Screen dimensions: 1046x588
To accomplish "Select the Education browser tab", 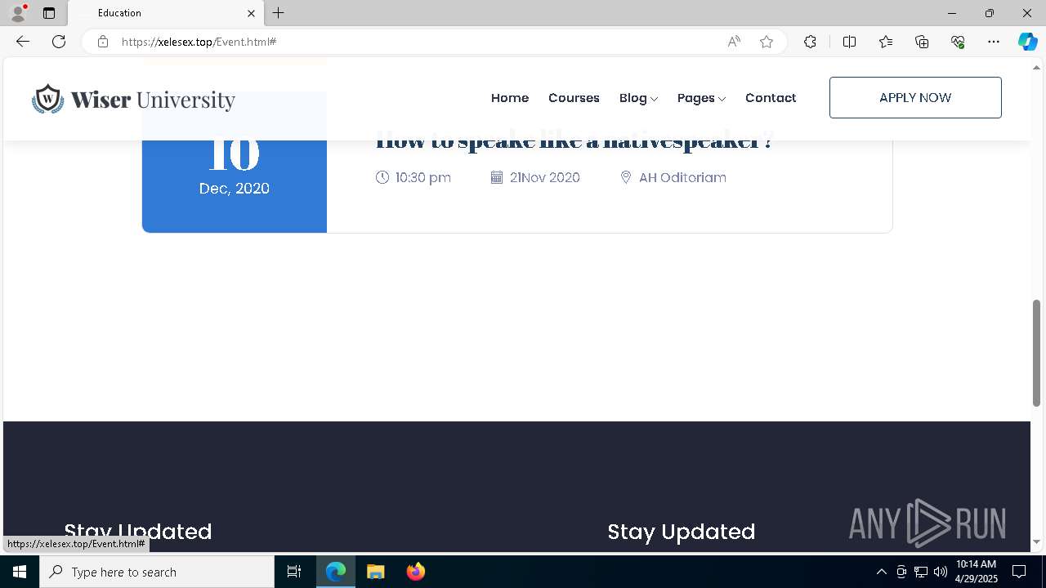I will pos(166,13).
